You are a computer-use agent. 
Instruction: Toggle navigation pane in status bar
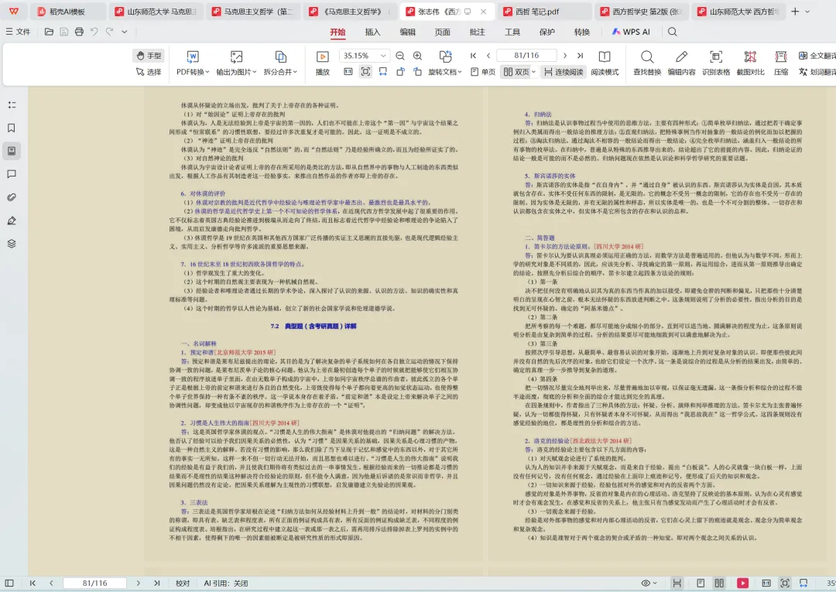point(9,583)
